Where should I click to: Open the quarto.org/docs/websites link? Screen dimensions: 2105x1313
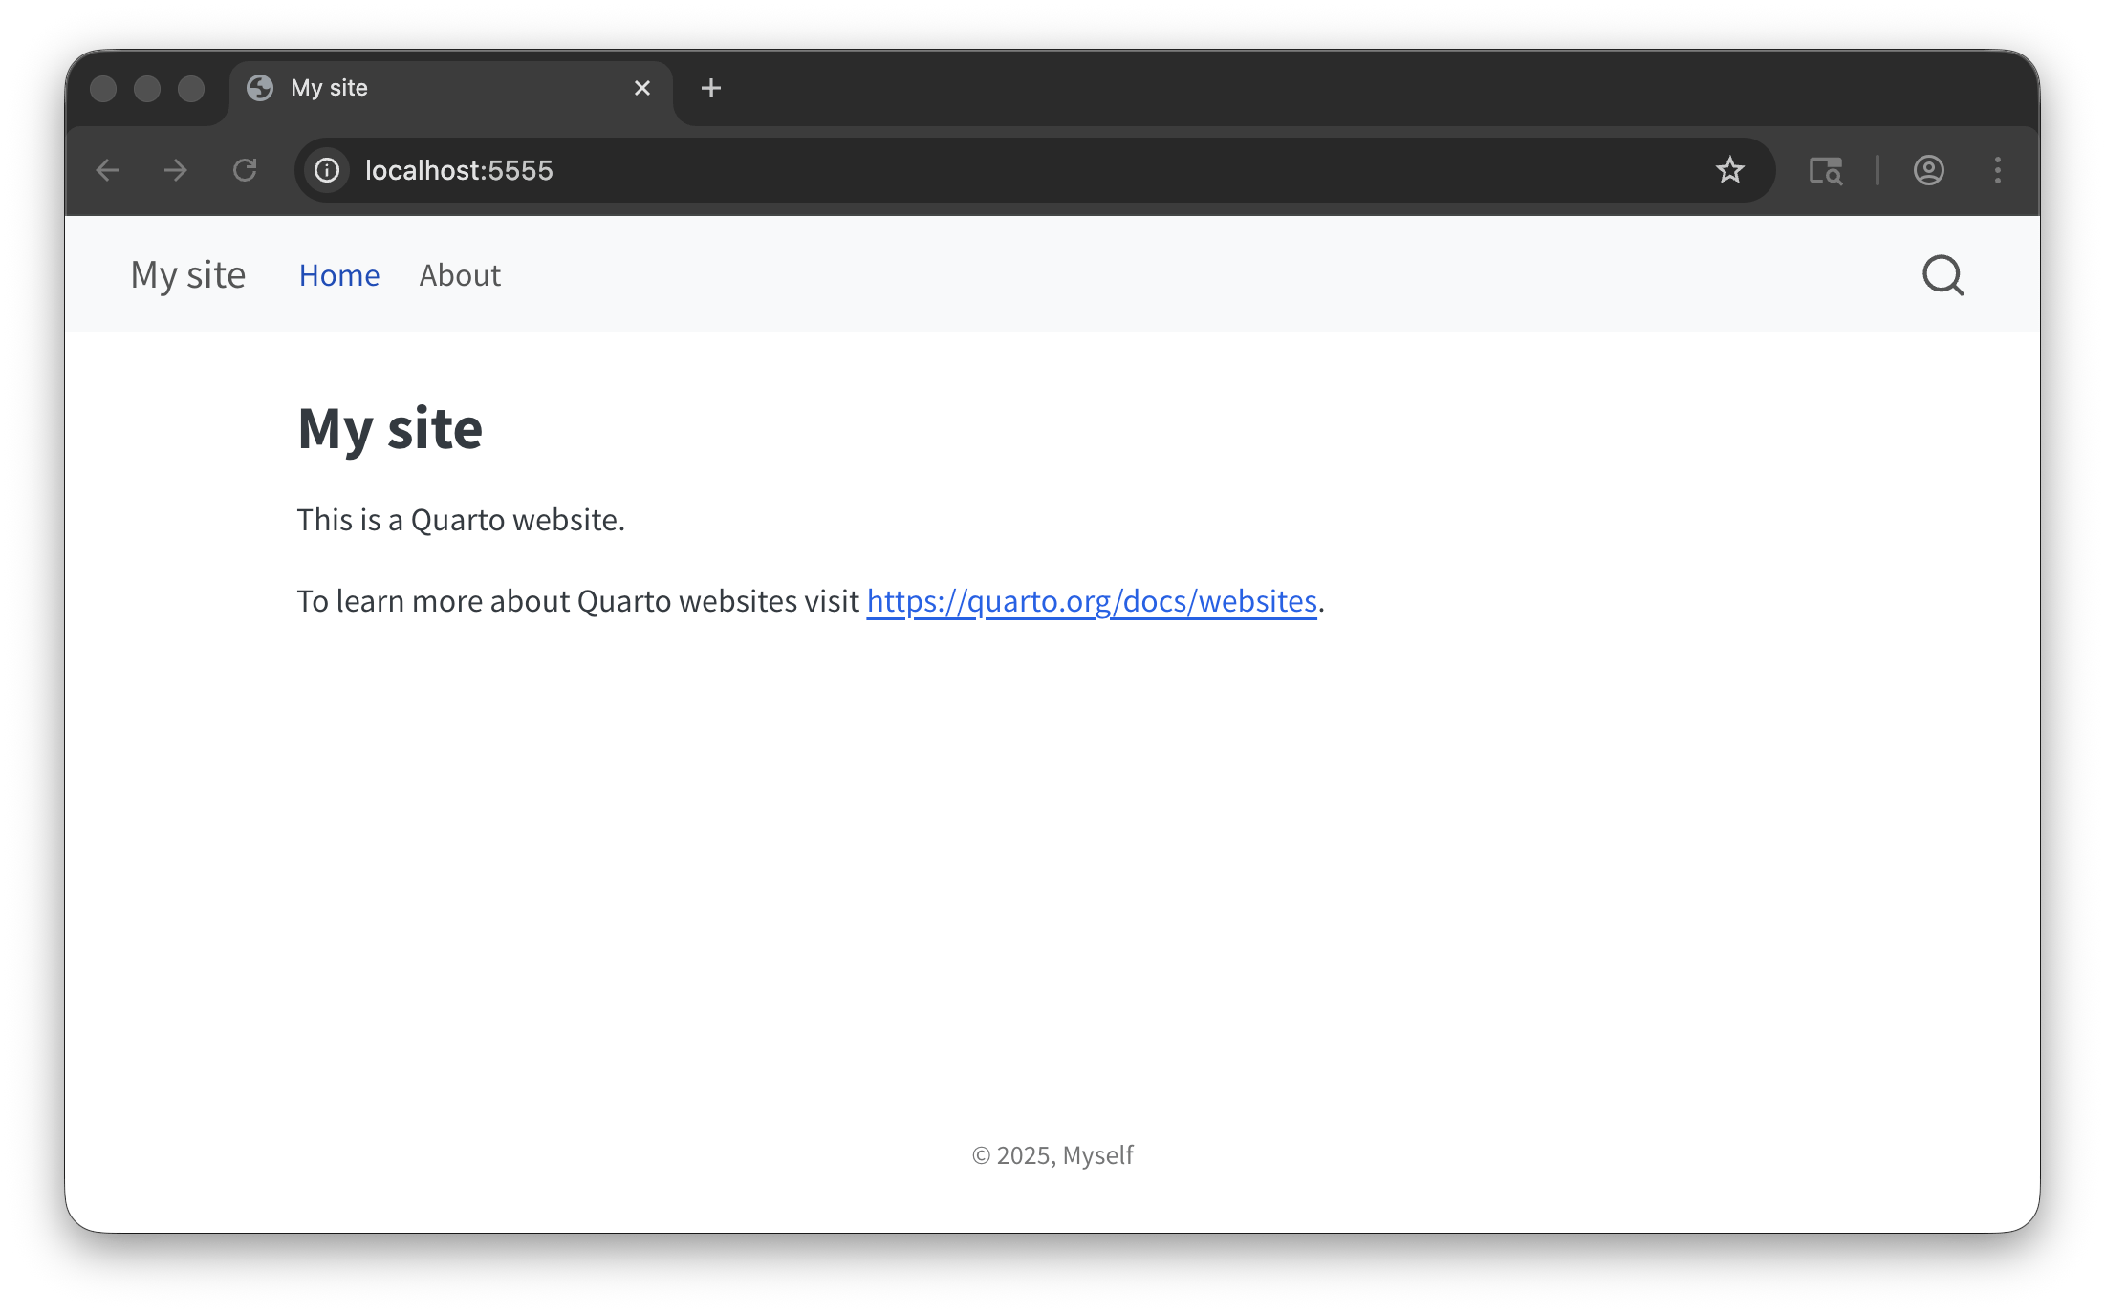[x=1092, y=601]
